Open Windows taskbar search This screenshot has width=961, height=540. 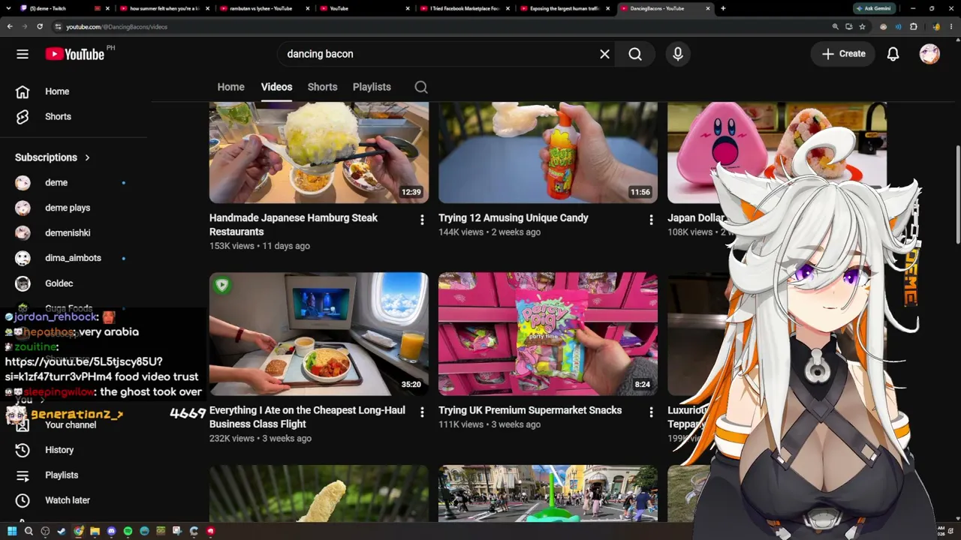click(29, 531)
